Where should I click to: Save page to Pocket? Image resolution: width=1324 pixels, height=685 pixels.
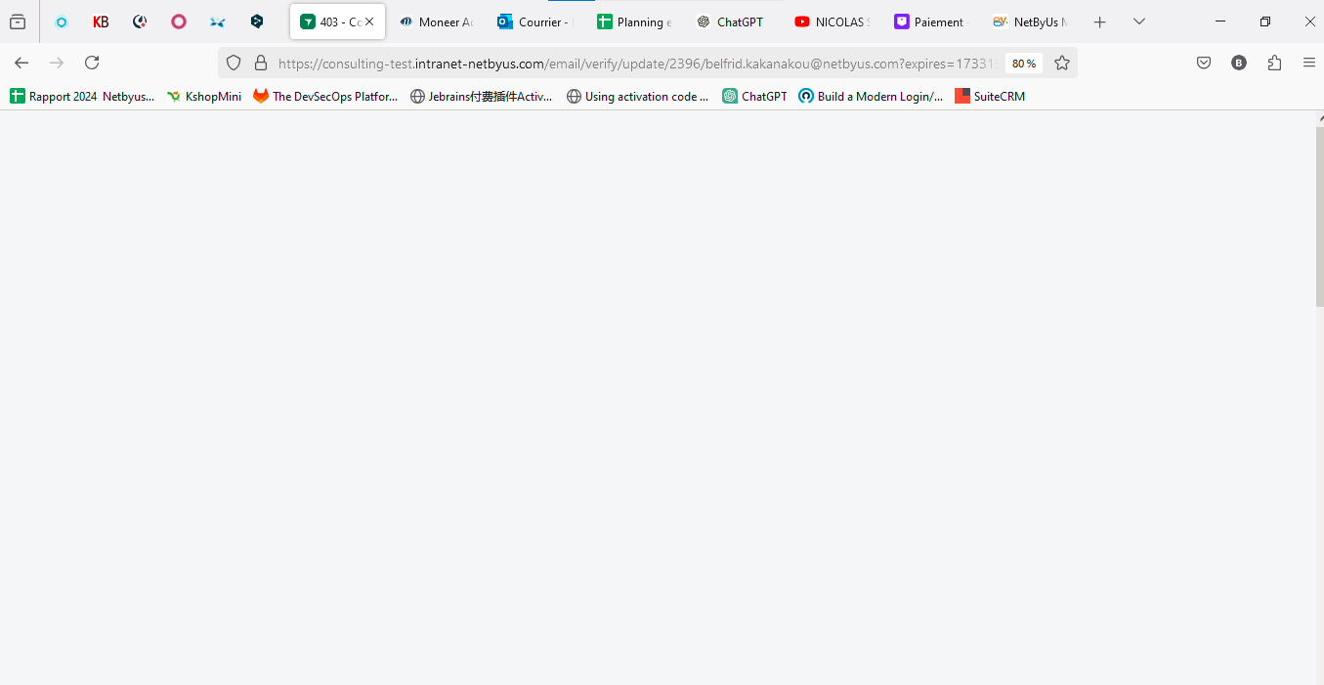point(1204,63)
